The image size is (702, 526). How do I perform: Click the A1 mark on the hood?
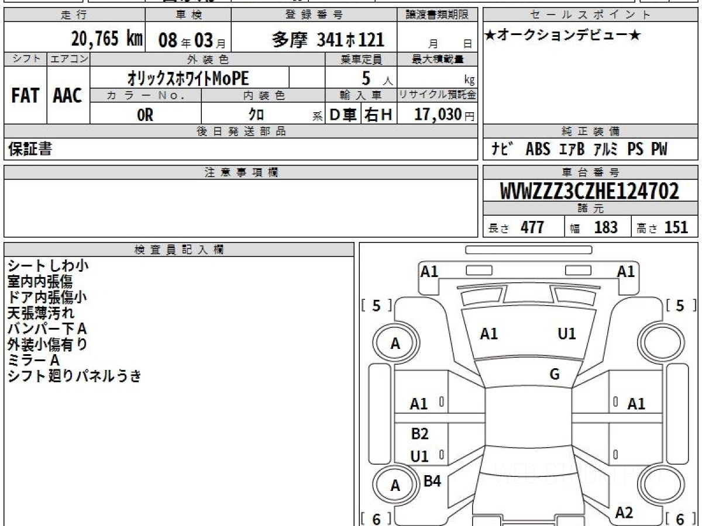coord(488,334)
